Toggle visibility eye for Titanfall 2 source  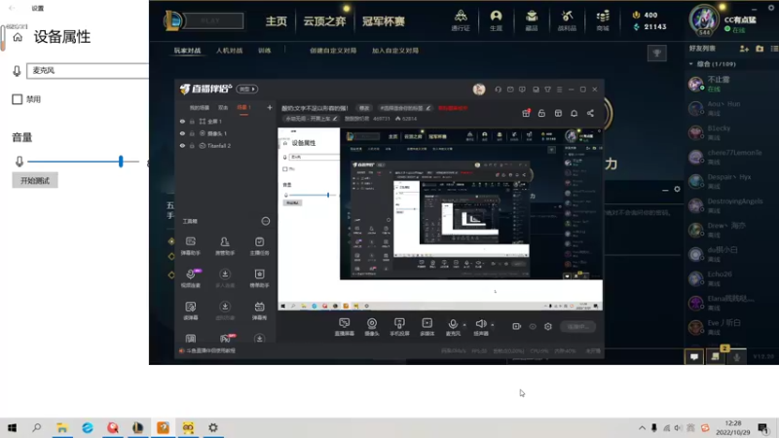click(182, 146)
